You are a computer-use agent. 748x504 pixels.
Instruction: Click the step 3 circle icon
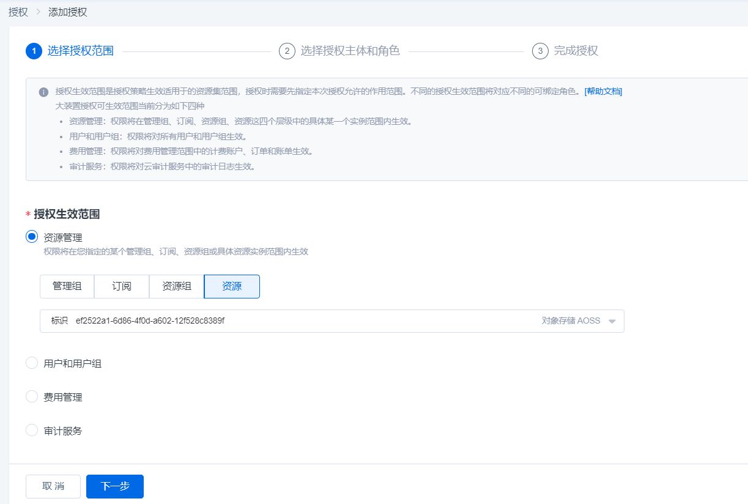(x=540, y=51)
